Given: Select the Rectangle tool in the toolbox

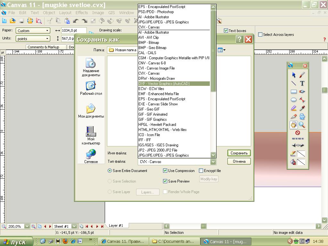Looking at the screenshot, I should pyautogui.click(x=293, y=91).
